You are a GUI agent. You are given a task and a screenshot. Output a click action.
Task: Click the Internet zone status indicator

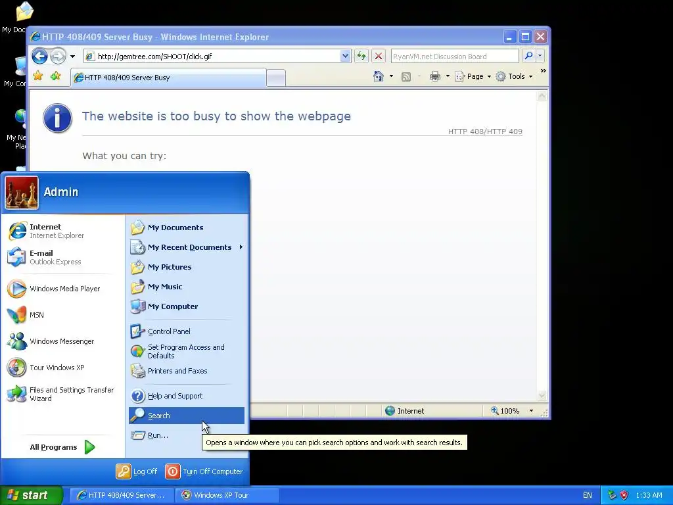[404, 411]
